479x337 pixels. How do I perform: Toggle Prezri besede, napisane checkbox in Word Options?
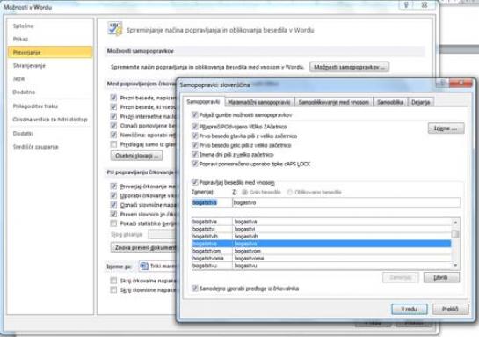pyautogui.click(x=113, y=98)
